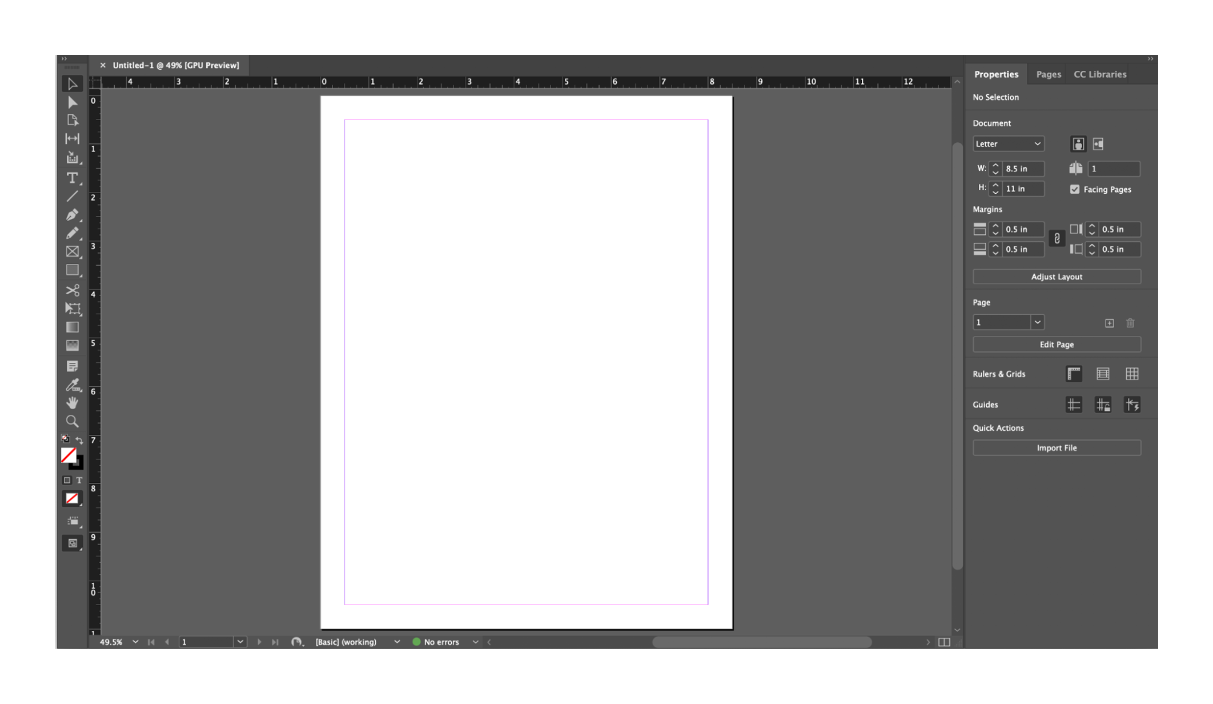Select the Gradient Feather tool
1213x704 pixels.
[x=73, y=345]
